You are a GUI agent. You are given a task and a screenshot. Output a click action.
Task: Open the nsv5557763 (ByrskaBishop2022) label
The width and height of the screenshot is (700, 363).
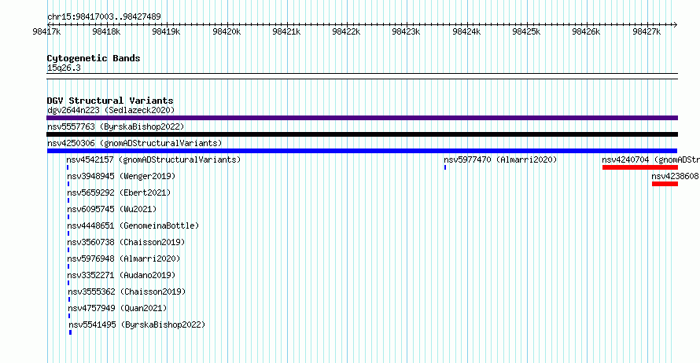(x=116, y=126)
